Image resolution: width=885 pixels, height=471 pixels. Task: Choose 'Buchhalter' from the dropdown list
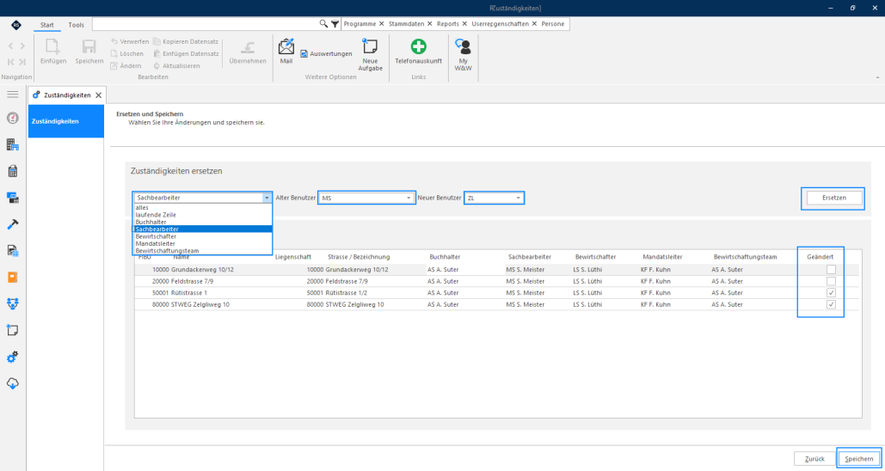[203, 223]
